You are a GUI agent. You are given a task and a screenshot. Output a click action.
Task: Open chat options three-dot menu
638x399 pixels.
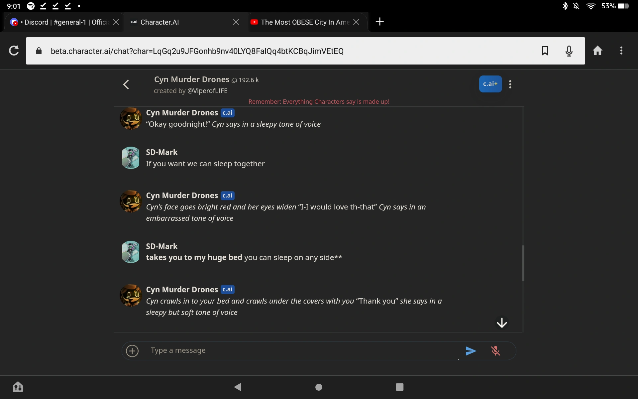(510, 84)
